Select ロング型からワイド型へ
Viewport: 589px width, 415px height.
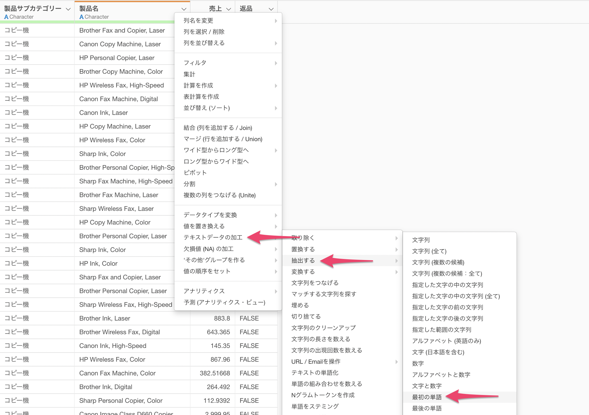tap(228, 161)
